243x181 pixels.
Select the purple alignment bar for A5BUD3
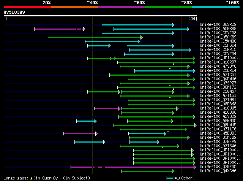tap(80, 133)
